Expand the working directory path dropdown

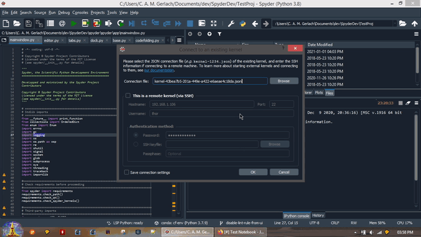point(395,24)
